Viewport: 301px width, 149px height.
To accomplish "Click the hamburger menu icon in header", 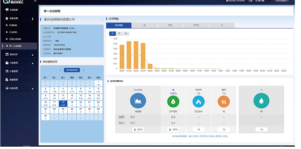I will pyautogui.click(x=35, y=1).
